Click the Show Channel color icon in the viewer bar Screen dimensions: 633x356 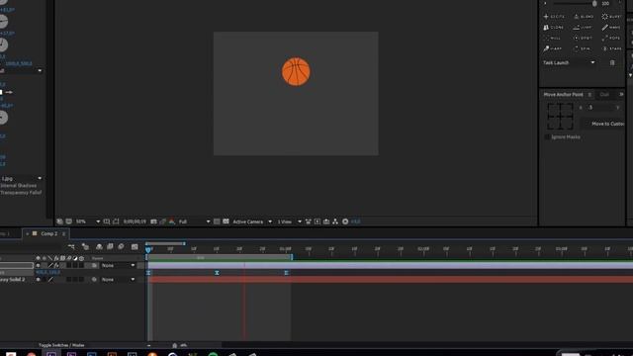point(172,222)
